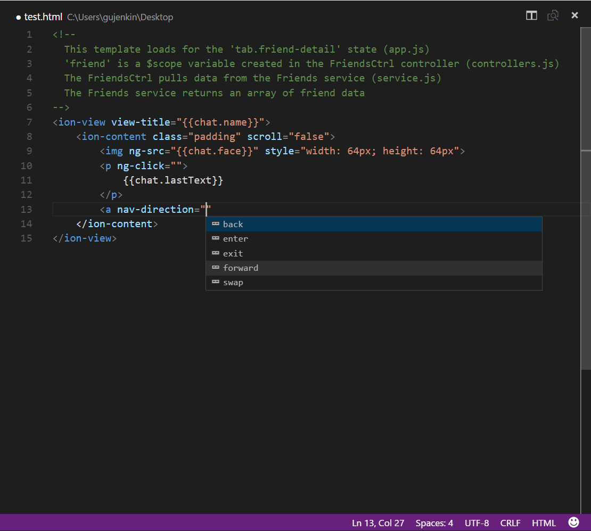This screenshot has height=531, width=591.
Task: Open UTF-8 encoding selector
Action: [477, 523]
